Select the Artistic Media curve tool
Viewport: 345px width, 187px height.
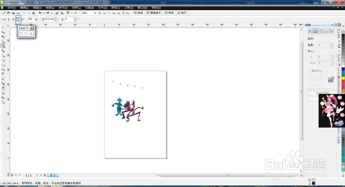pyautogui.click(x=3, y=46)
